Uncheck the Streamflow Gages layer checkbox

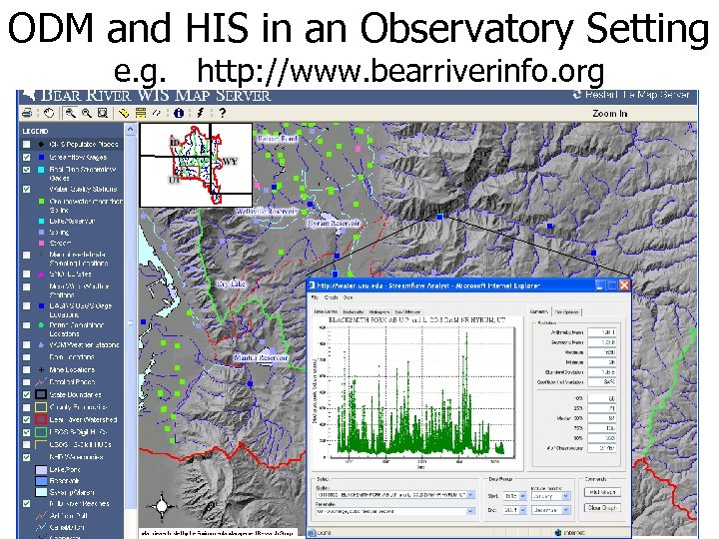click(x=27, y=158)
